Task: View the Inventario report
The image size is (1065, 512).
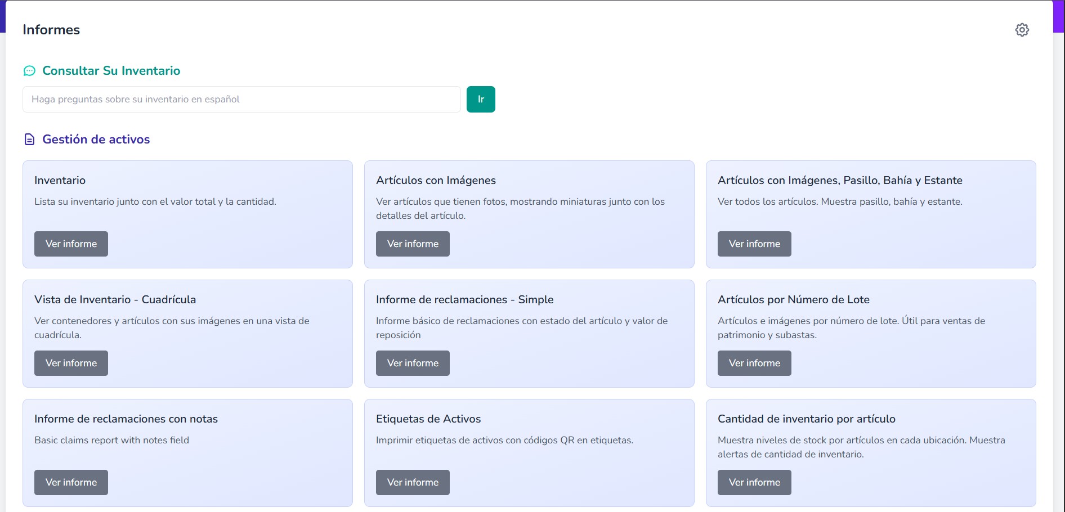Action: [71, 244]
